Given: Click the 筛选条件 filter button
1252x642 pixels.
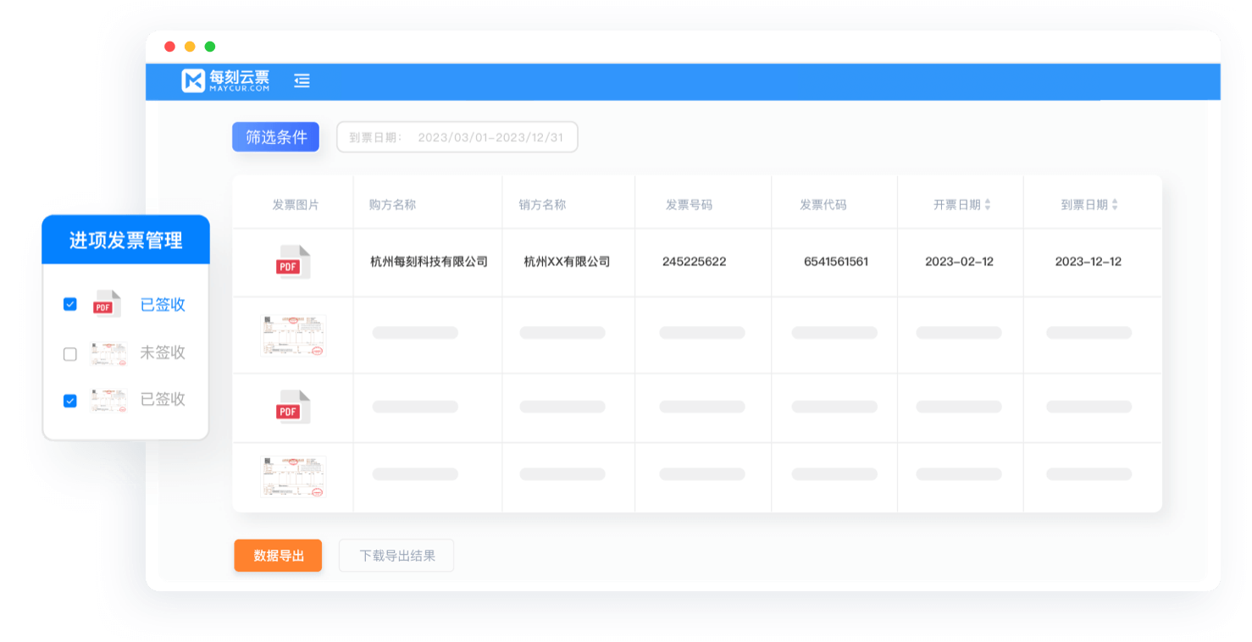Looking at the screenshot, I should [x=275, y=137].
